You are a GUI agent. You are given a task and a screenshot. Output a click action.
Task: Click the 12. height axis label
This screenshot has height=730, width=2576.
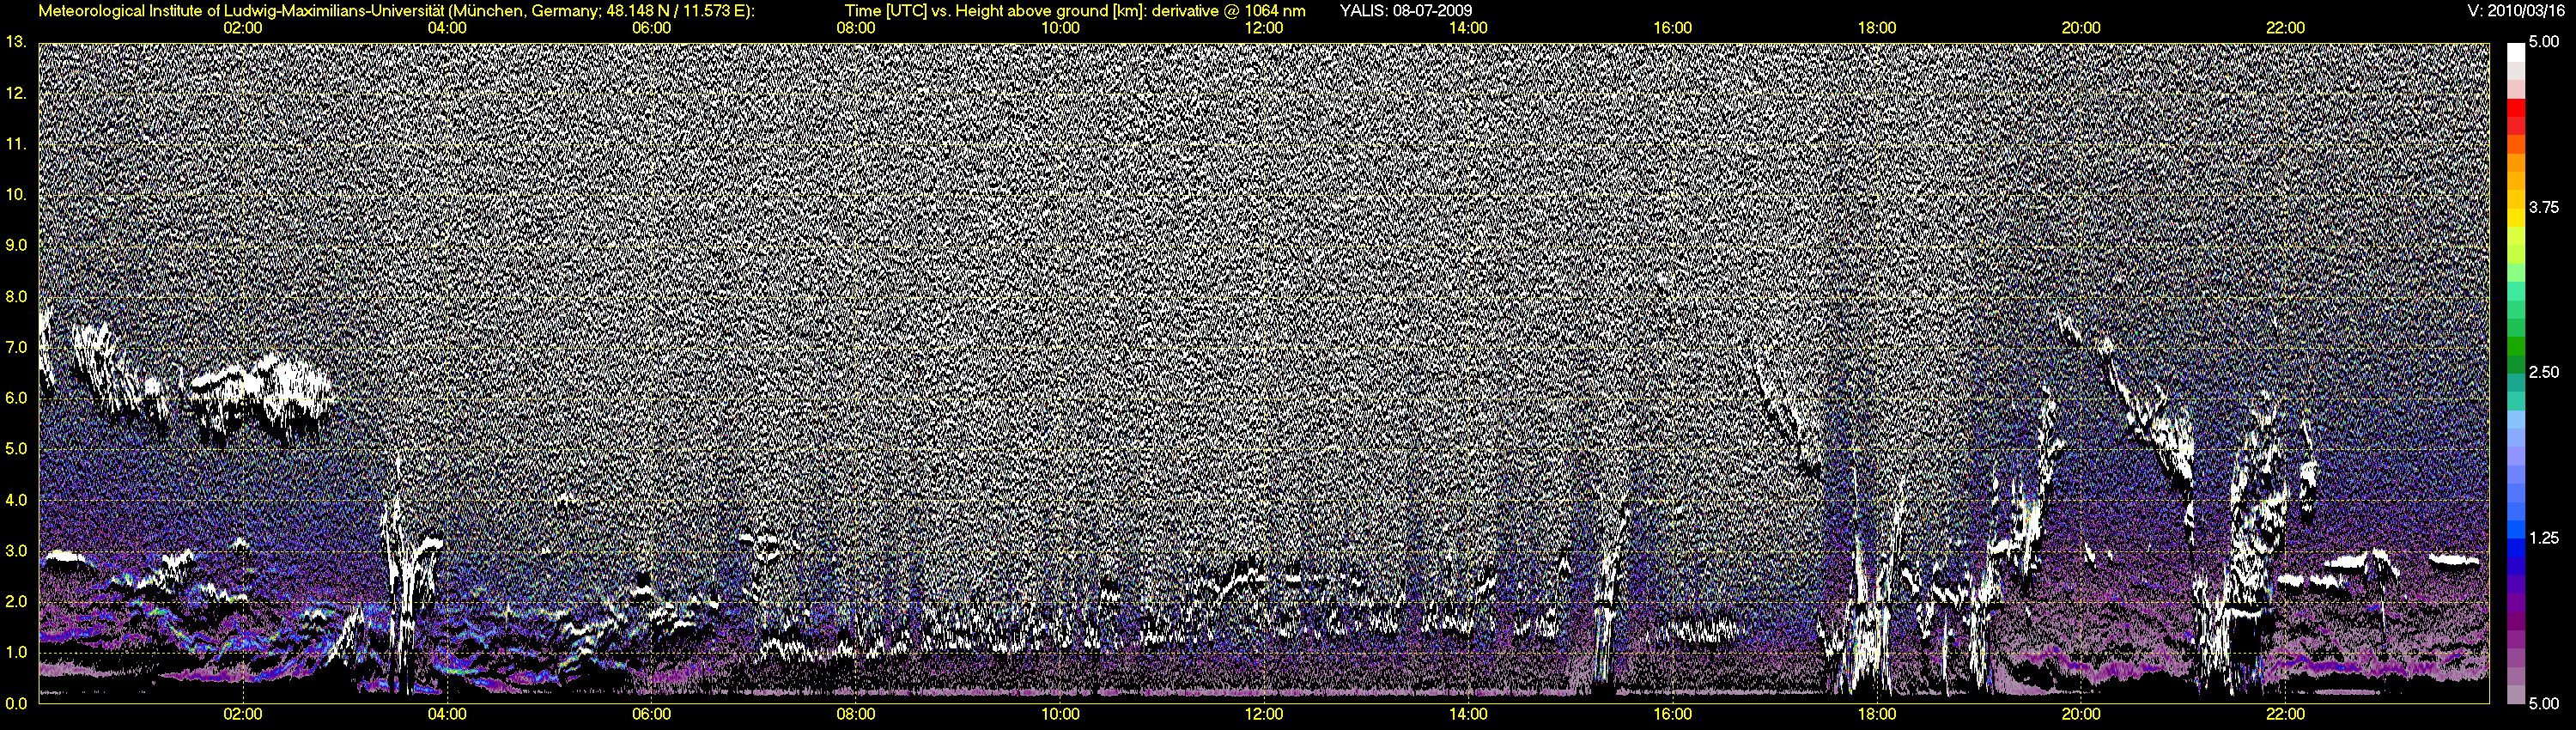15,93
